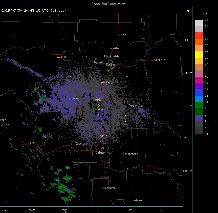218x213 pixels.
Task: Click the 100 tick on right axis
Action: pyautogui.click(x=186, y=40)
